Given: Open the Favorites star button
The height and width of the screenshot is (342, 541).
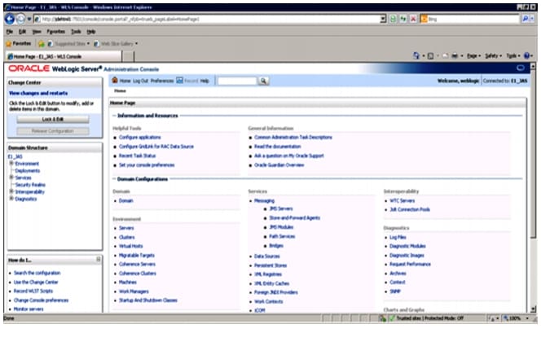Looking at the screenshot, I should (19, 43).
